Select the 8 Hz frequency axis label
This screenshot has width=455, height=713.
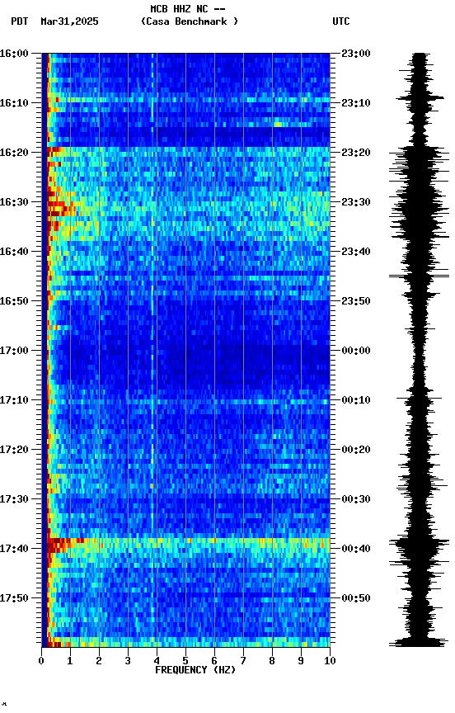272,661
